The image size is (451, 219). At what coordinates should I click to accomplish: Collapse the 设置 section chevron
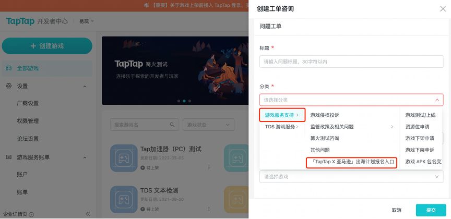click(x=85, y=86)
